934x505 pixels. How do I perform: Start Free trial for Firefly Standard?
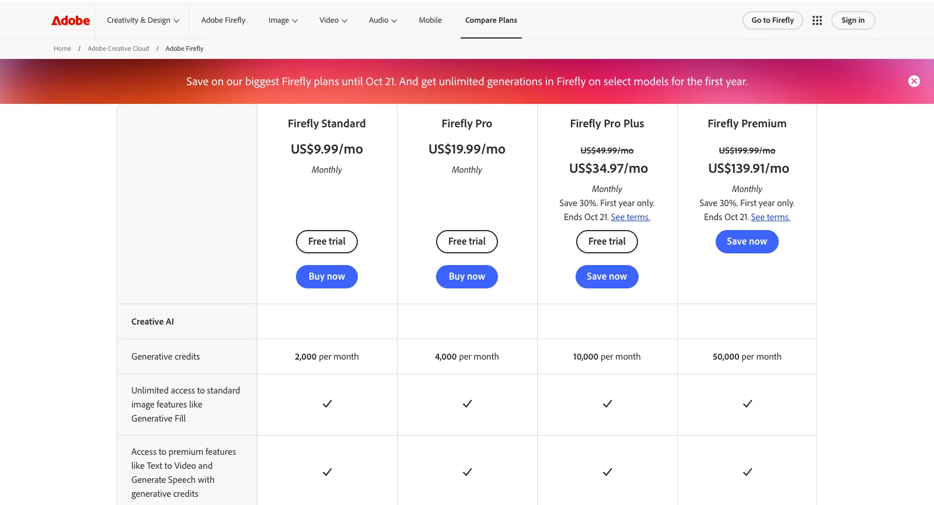(327, 242)
